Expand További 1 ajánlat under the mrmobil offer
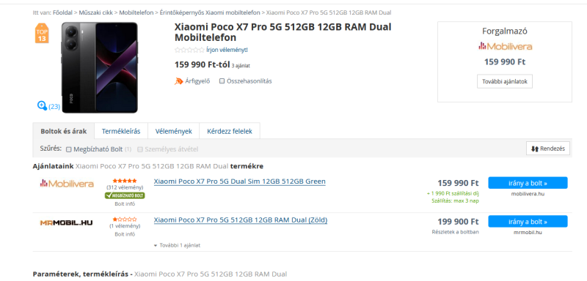Viewport: 587px width, 281px height. [177, 246]
